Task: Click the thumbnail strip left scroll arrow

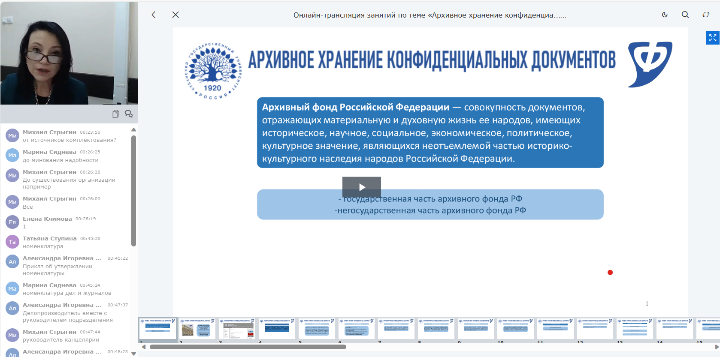Action: coord(144,347)
